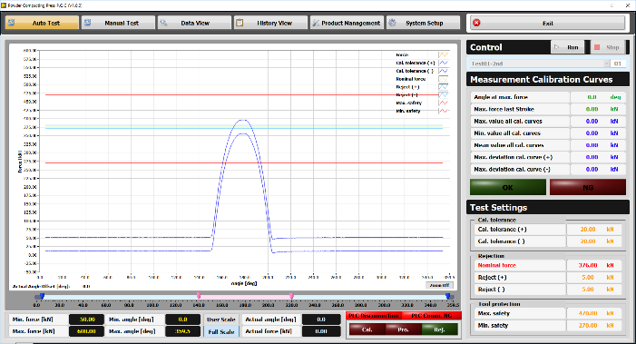
Task: Click Actual force readout field
Action: point(321,331)
